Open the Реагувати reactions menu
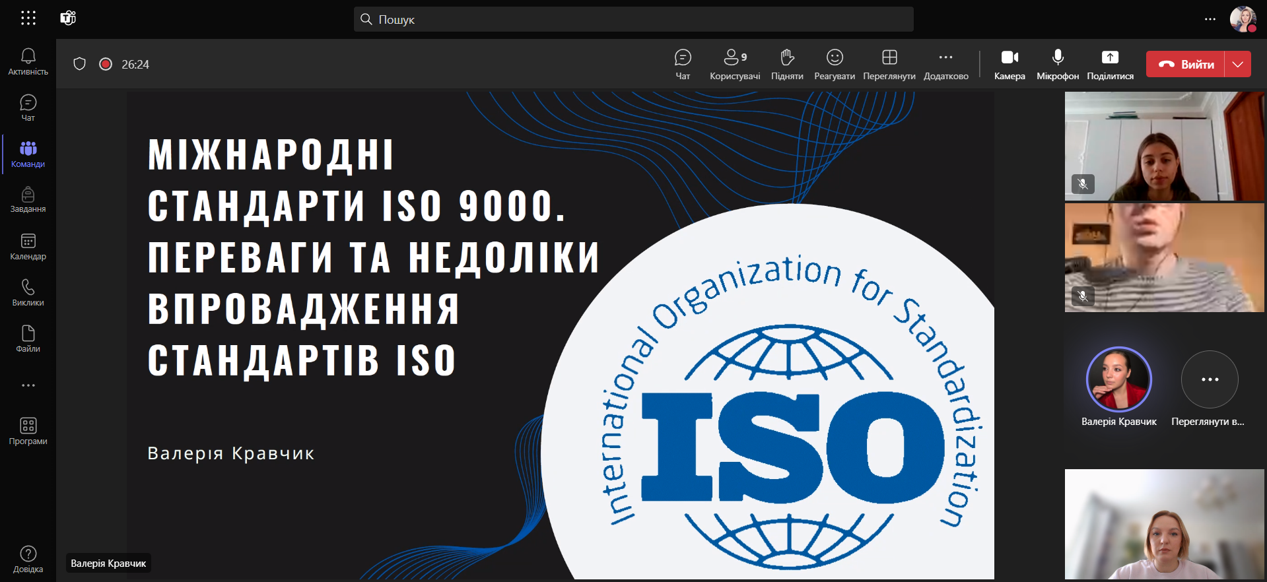 pos(835,65)
